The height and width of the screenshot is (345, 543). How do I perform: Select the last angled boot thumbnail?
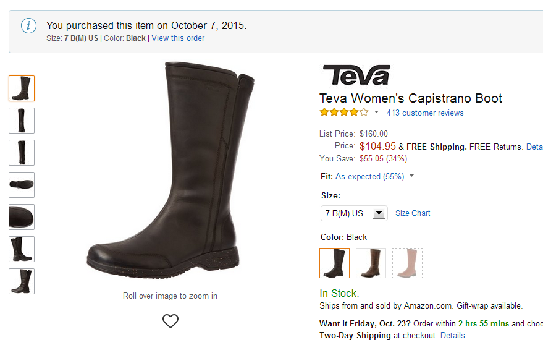click(22, 281)
